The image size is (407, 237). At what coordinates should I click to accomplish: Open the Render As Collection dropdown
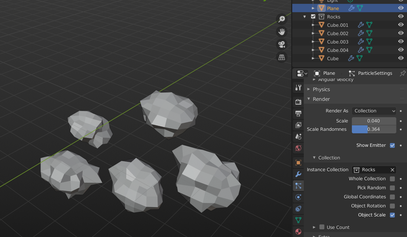click(374, 111)
